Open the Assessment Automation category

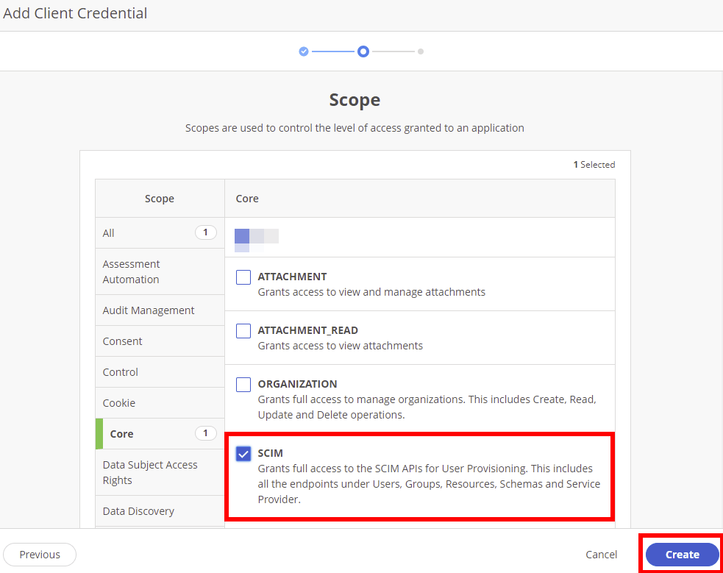pos(160,271)
